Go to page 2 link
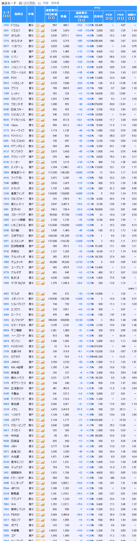The width and height of the screenshot is (138, 541). coord(136,288)
